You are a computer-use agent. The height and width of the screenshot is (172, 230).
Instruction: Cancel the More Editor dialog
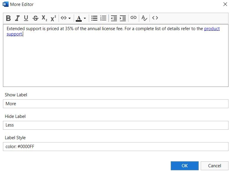click(215, 166)
